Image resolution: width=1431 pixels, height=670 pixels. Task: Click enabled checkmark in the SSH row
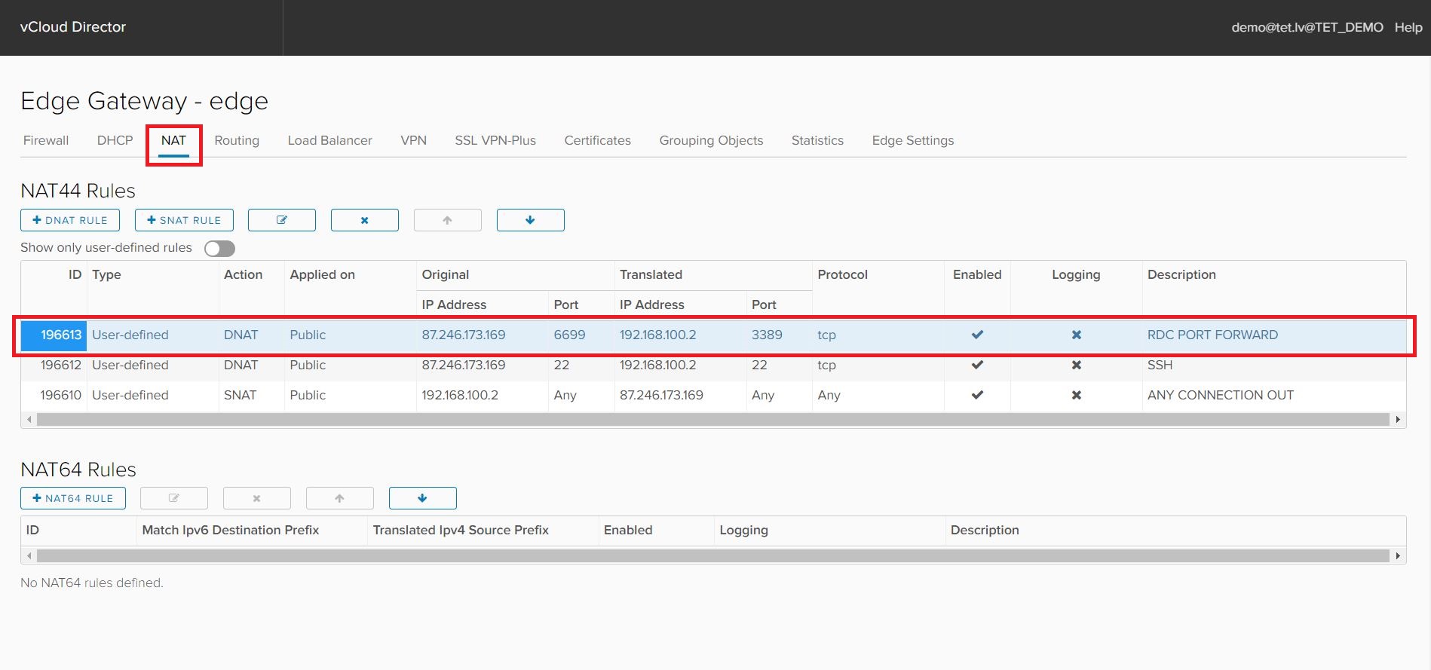(x=977, y=365)
